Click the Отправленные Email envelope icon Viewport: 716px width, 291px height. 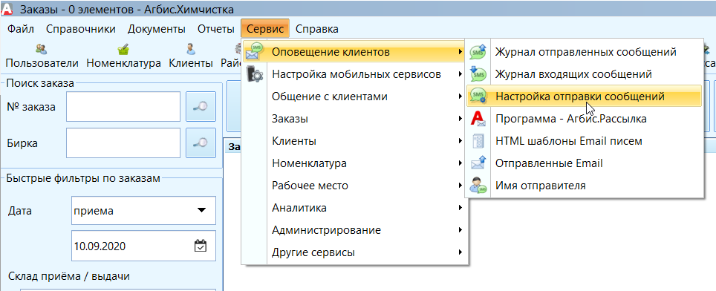pyautogui.click(x=478, y=163)
